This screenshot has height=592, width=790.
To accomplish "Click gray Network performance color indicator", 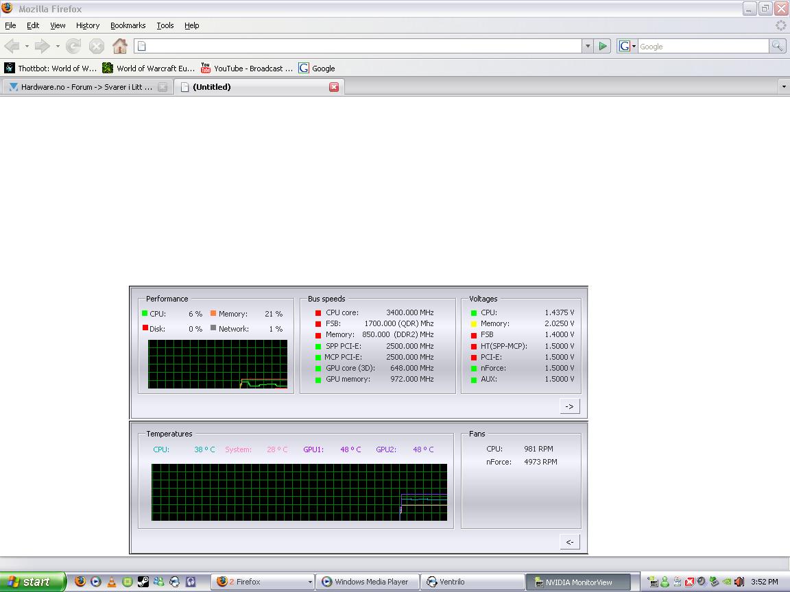I will [x=213, y=328].
